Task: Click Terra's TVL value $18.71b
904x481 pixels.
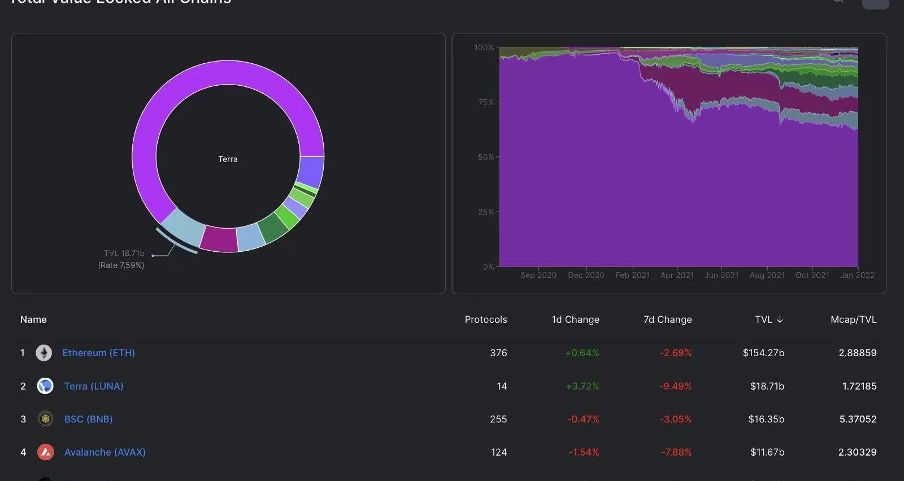Action: point(767,386)
